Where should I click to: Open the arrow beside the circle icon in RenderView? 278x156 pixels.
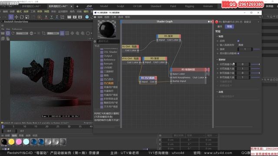[x=92, y=33]
